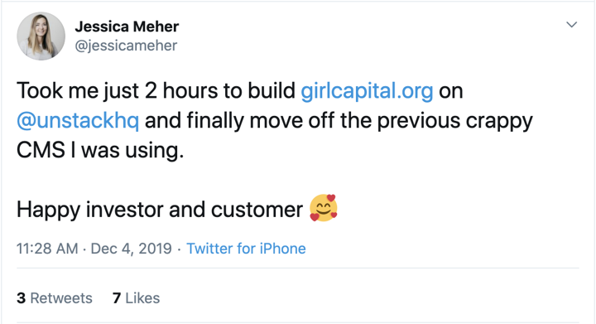
Task: Click the bold number 7 beside Likes
Action: click(x=117, y=298)
